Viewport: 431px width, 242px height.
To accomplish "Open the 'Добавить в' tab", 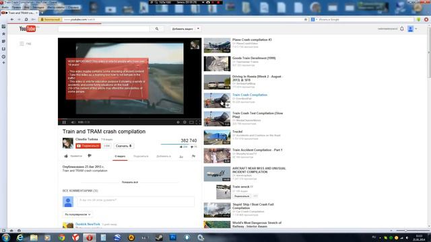I will point(164,157).
